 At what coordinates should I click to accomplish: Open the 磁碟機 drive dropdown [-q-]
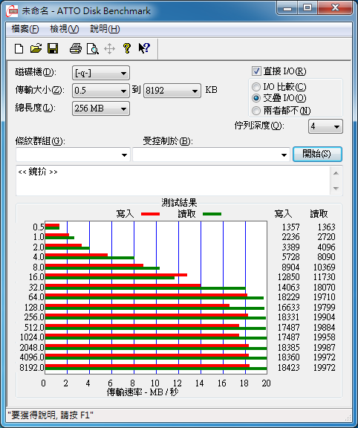click(x=101, y=73)
